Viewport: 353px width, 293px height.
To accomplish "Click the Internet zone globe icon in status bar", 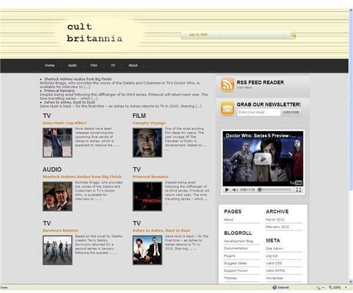I will tap(274, 287).
